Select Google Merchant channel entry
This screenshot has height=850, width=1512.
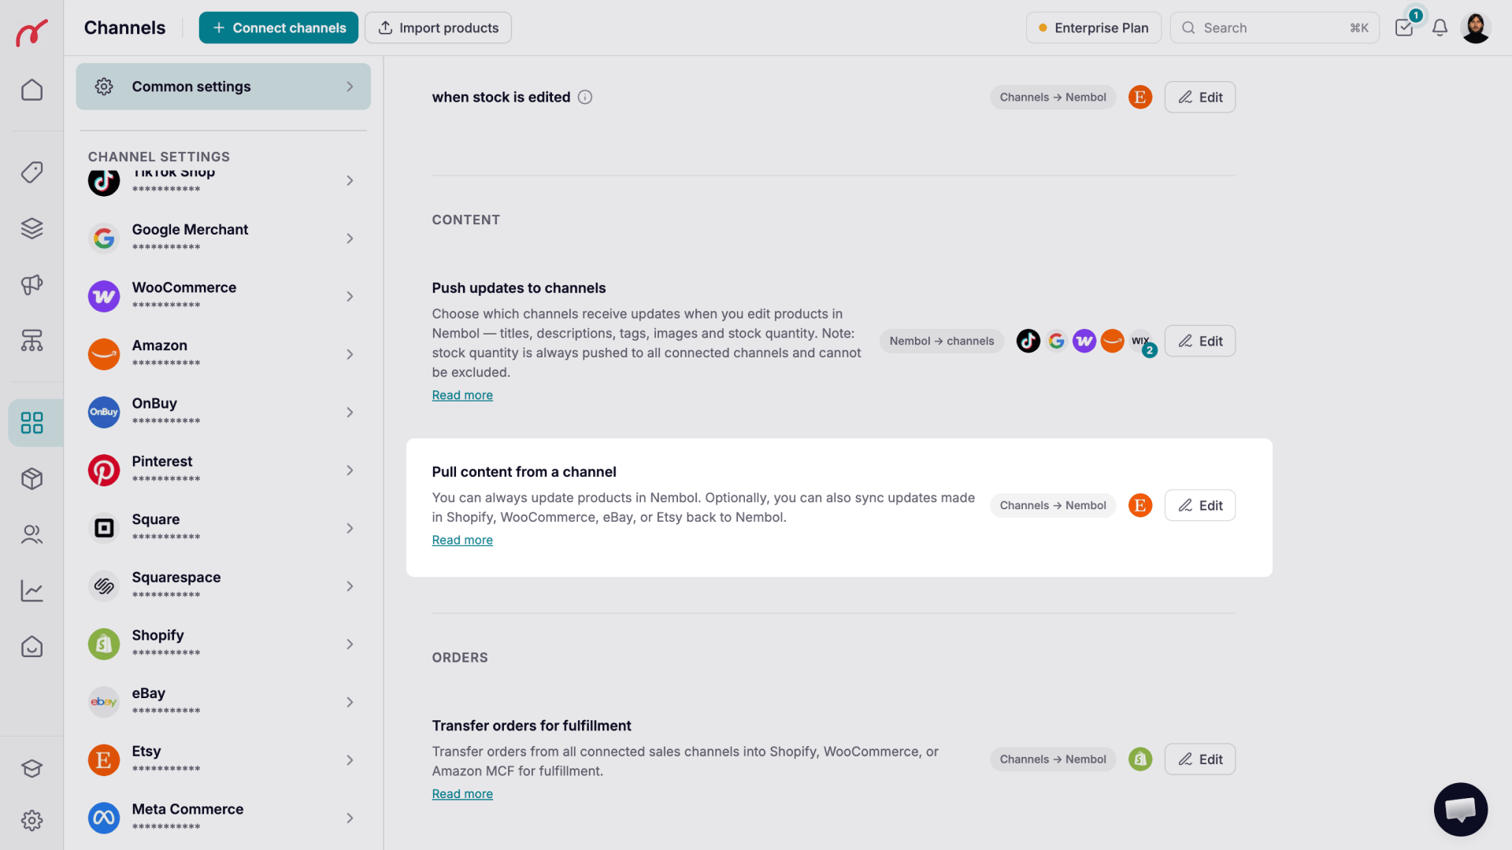[x=223, y=238]
